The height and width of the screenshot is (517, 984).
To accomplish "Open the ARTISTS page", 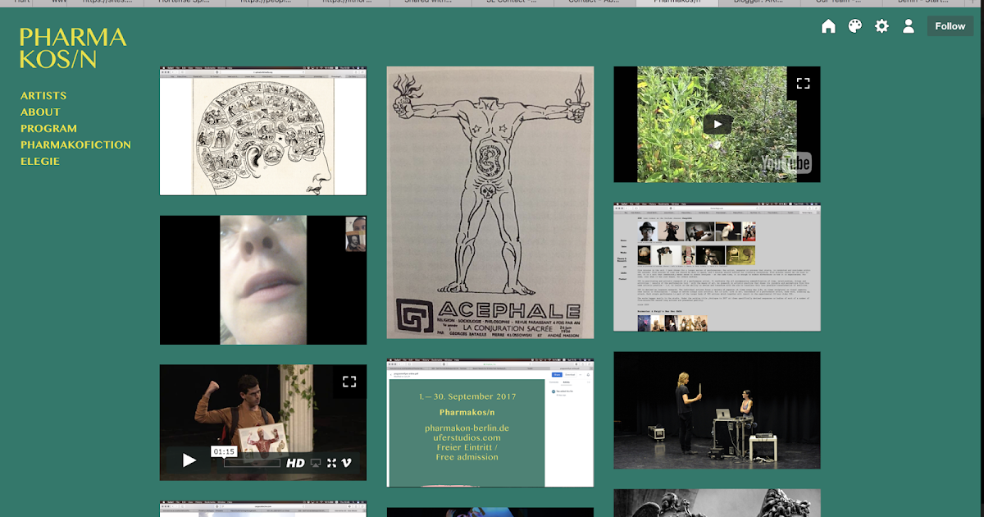I will pyautogui.click(x=43, y=96).
